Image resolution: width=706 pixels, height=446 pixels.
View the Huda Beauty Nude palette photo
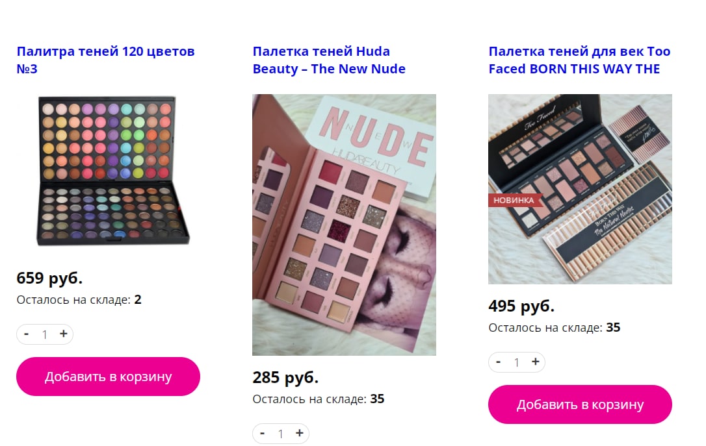(x=344, y=225)
